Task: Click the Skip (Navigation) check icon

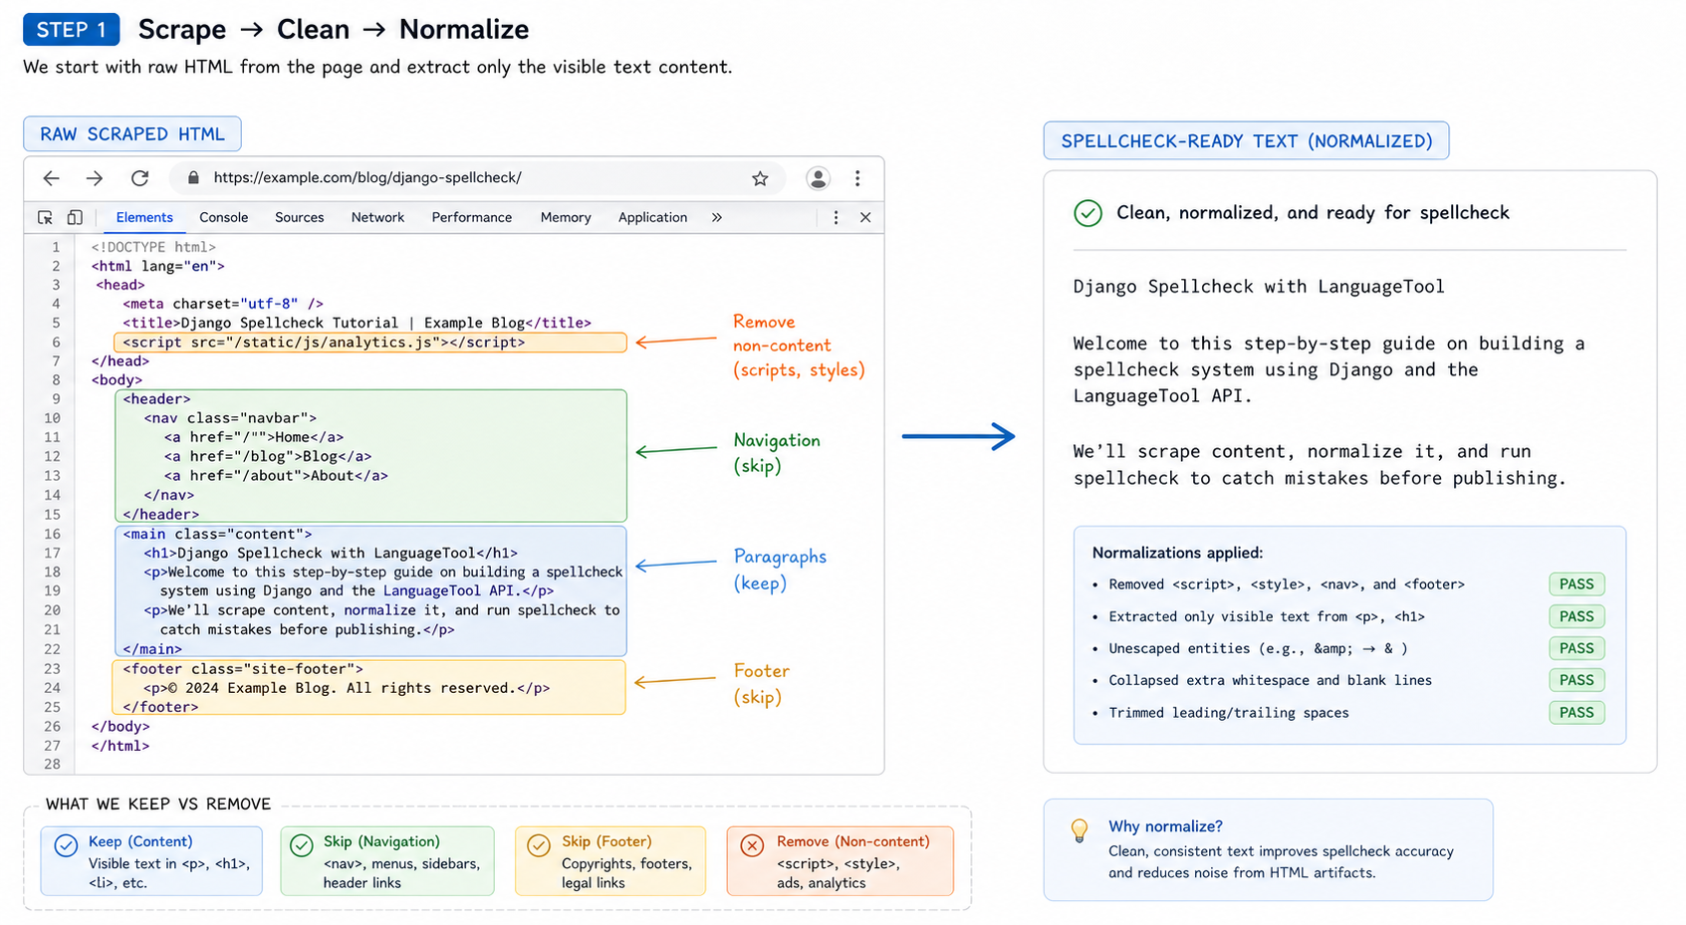Action: [x=302, y=845]
